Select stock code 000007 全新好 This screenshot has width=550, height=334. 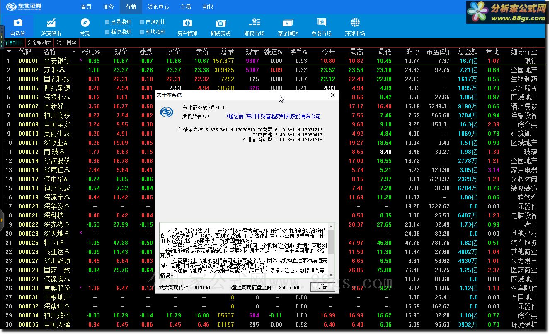pos(29,106)
